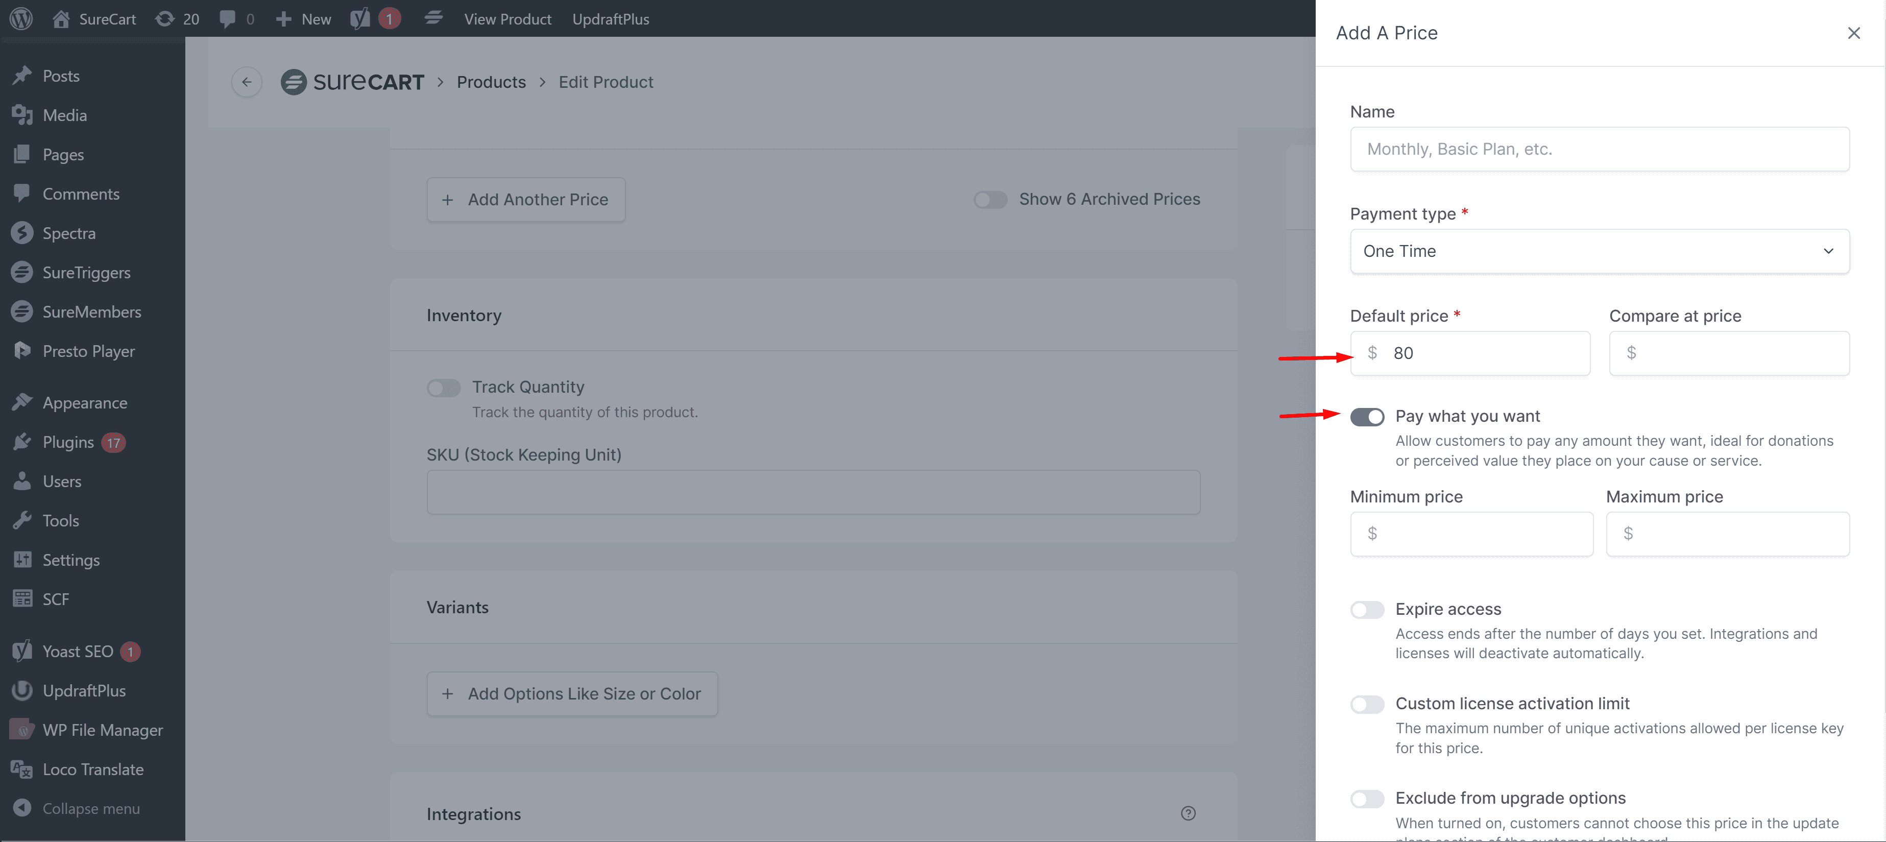Click Add Another Price button
This screenshot has height=842, width=1886.
[526, 200]
